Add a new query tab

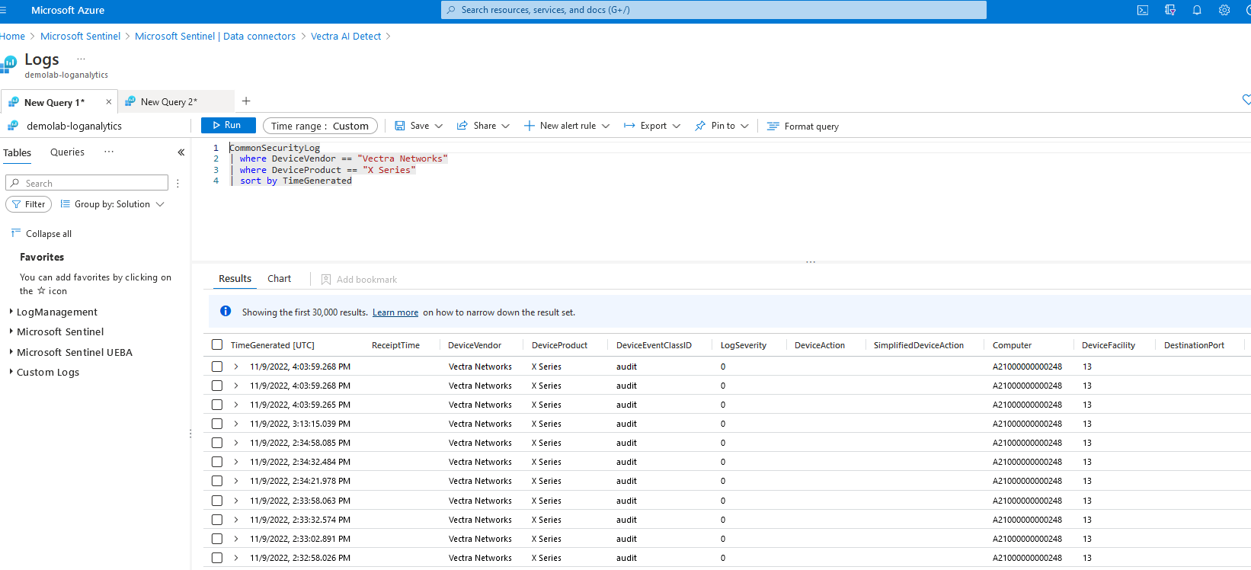[x=246, y=101]
